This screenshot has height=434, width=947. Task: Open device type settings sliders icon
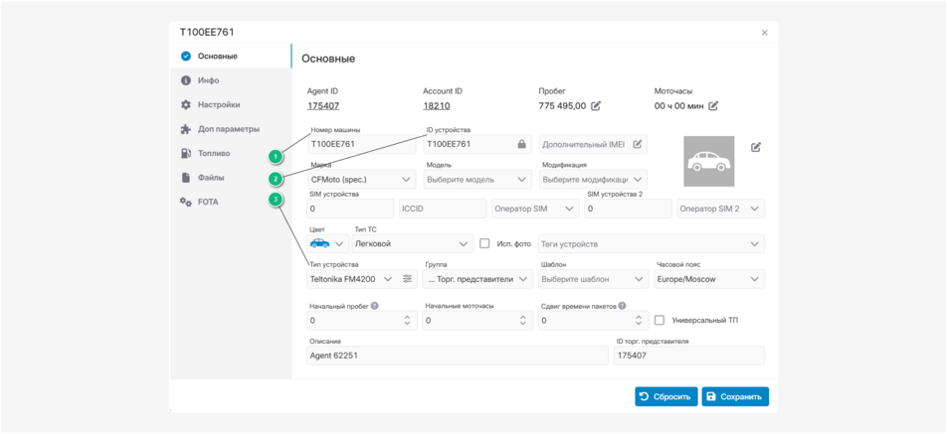coord(407,279)
